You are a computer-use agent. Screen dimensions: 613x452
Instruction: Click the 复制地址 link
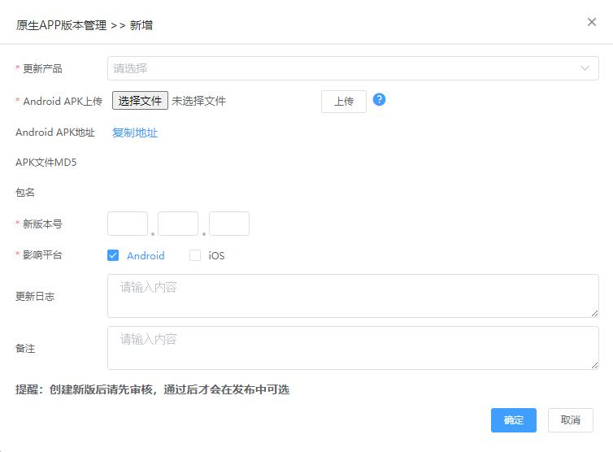(135, 133)
